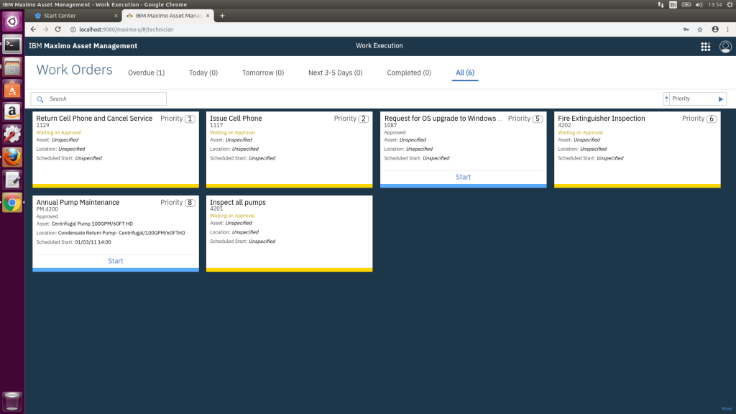Viewport: 736px width, 414px height.
Task: Switch to the Today (0) tab
Action: tap(203, 73)
